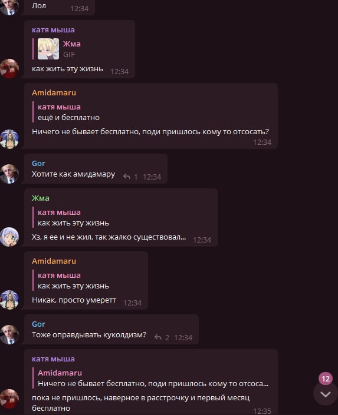Image resolution: width=338 pixels, height=415 pixels.
Task: Click the unread counter badge showing 12
Action: pos(326,379)
